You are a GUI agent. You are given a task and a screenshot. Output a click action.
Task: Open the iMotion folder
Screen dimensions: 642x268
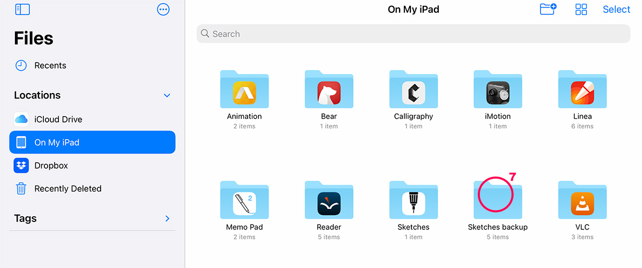(x=498, y=89)
